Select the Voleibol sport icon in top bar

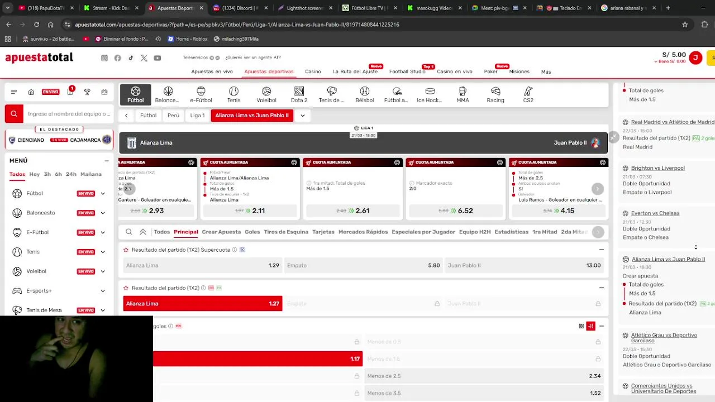click(x=266, y=95)
